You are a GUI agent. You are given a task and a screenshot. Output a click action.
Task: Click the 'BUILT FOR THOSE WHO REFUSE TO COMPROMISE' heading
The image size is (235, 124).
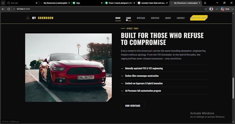[162, 39]
